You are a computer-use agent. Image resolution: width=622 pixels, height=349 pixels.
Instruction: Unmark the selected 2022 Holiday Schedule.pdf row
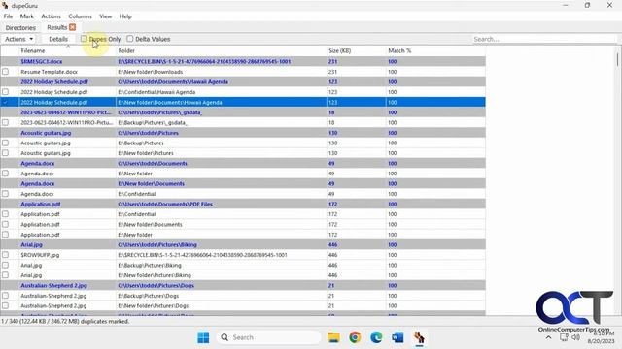5,102
